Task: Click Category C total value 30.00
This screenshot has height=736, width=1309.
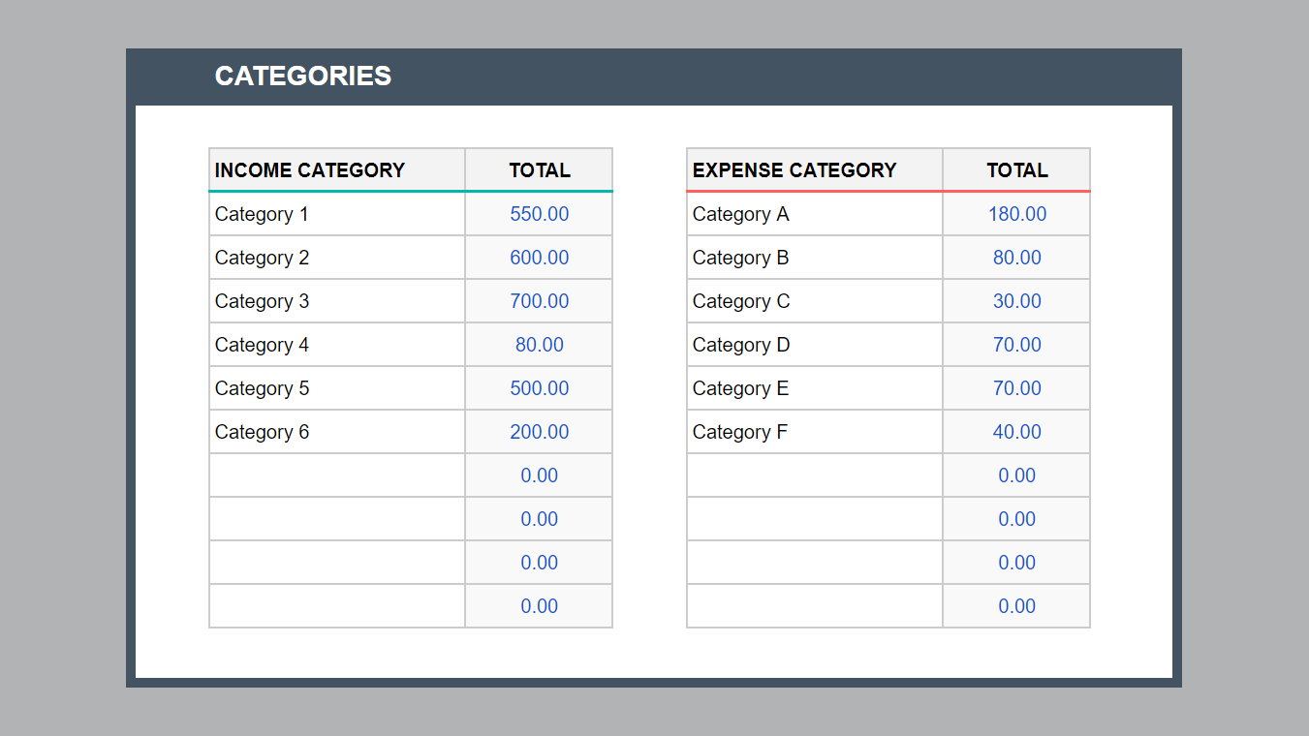Action: pyautogui.click(x=1016, y=301)
